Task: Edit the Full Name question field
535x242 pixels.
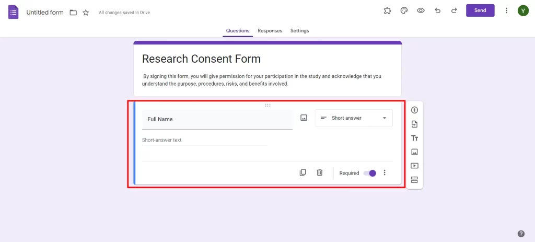Action: 217,120
